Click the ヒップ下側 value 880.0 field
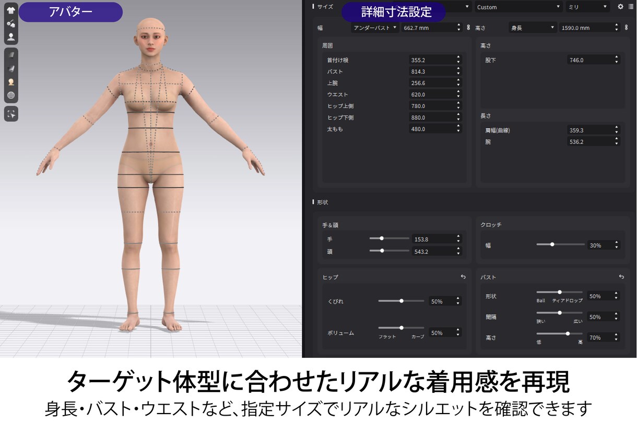This screenshot has height=424, width=637. tap(435, 117)
